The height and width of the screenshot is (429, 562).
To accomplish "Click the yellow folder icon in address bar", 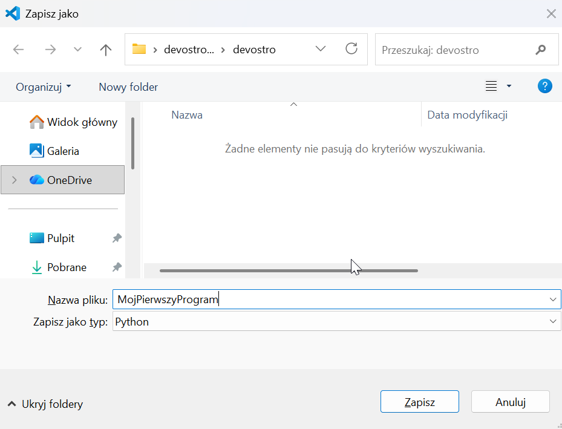I will 139,49.
